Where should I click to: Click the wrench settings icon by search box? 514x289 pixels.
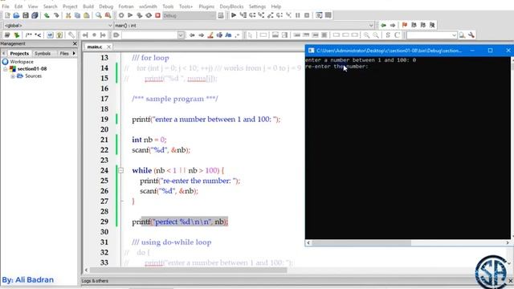(471, 35)
